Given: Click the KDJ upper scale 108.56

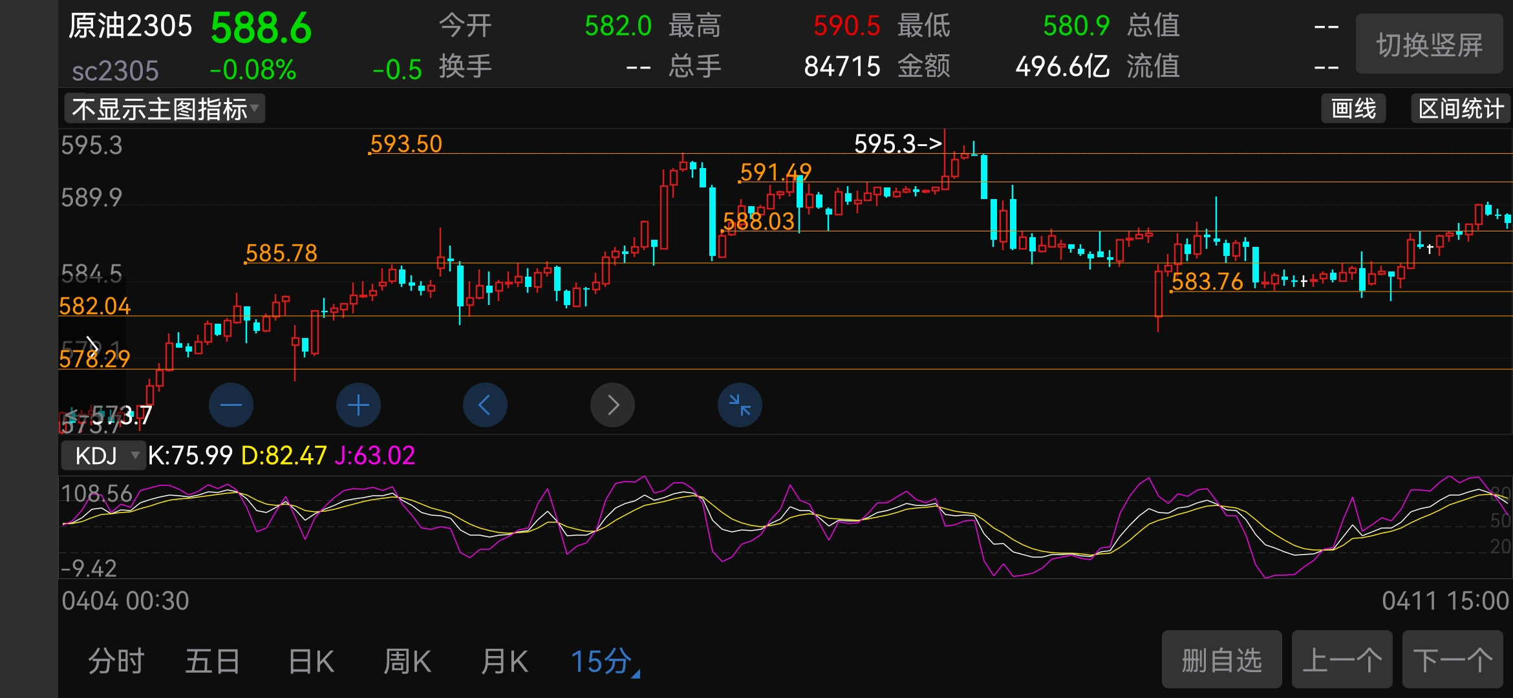Looking at the screenshot, I should [96, 494].
